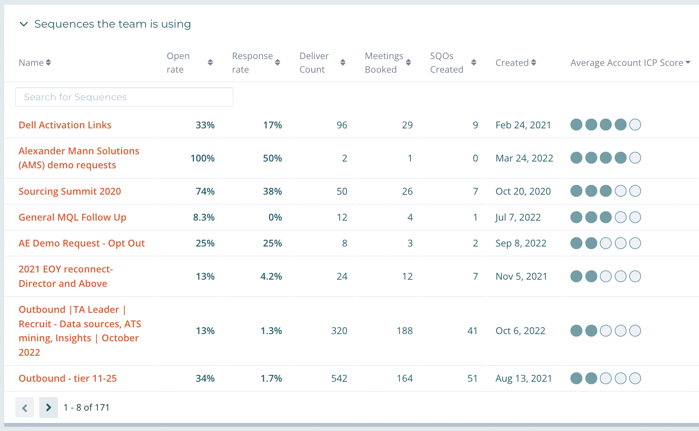Click the 96 deliver count cell
Viewport: 699px width, 431px height.
click(342, 125)
